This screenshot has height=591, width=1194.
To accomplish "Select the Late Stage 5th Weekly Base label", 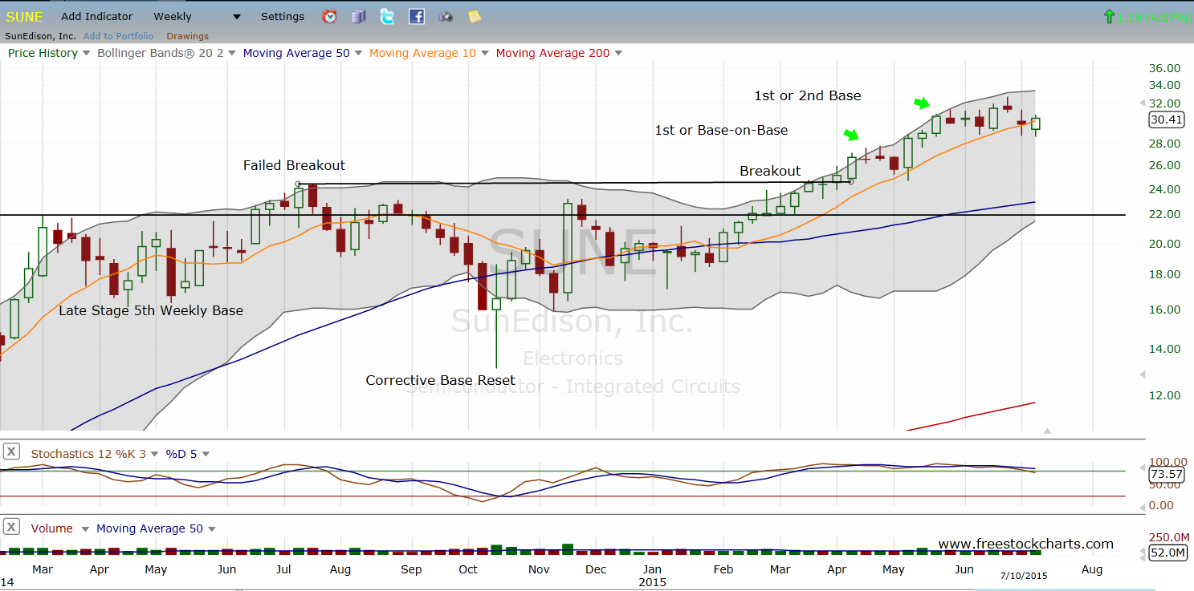I will [x=151, y=310].
